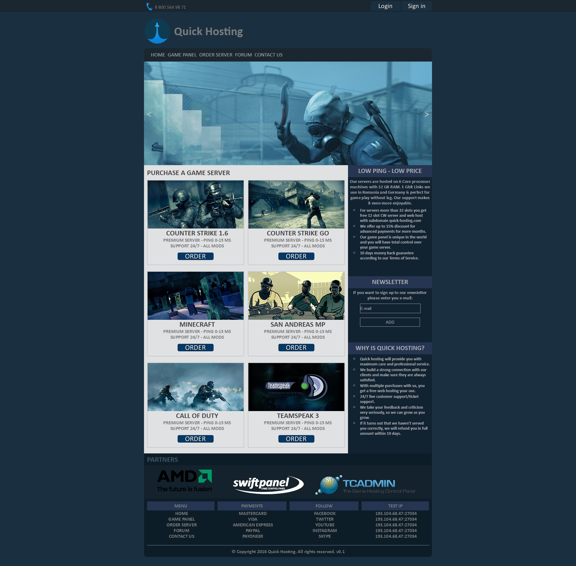The width and height of the screenshot is (576, 566).
Task: Click the Sign in button
Action: click(416, 6)
